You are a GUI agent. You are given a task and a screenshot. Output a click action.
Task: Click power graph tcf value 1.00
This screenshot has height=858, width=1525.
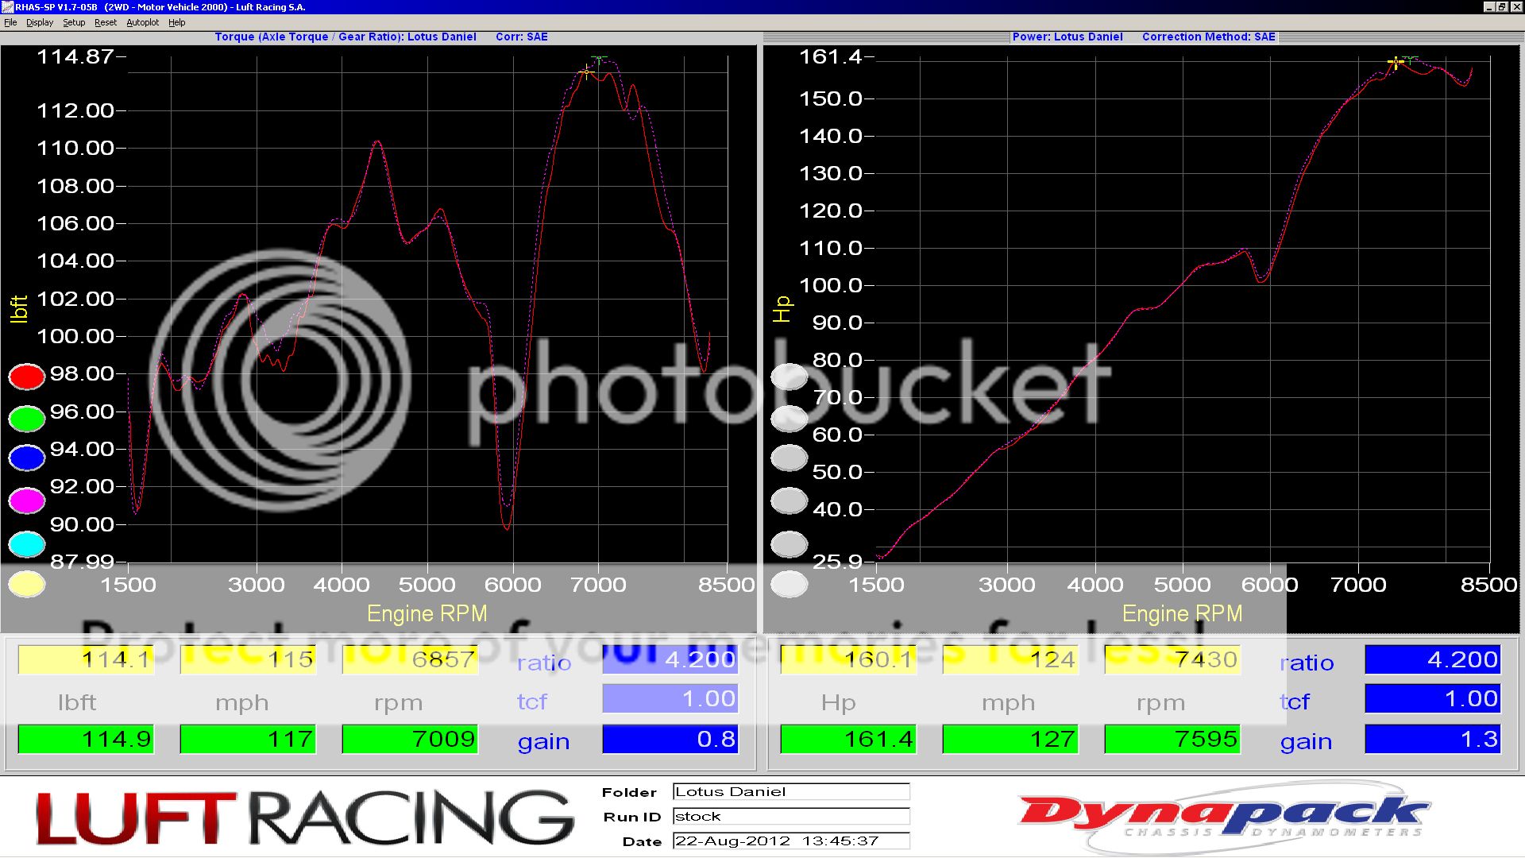1432,699
